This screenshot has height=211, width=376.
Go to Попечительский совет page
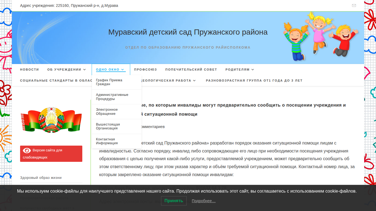tap(191, 70)
